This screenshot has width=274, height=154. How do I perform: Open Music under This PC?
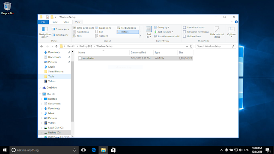(x=51, y=113)
